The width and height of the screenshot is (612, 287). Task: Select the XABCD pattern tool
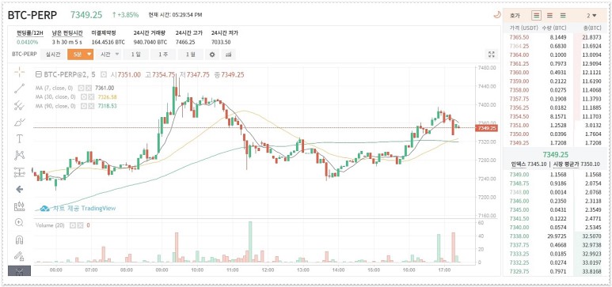19,155
